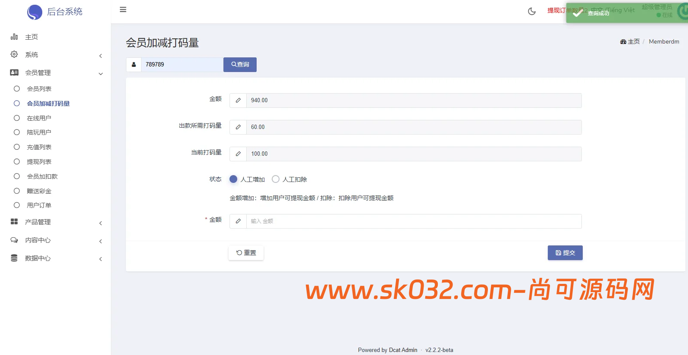Click the 会员加减打码量 page heading
This screenshot has width=688, height=355.
pyautogui.click(x=162, y=43)
